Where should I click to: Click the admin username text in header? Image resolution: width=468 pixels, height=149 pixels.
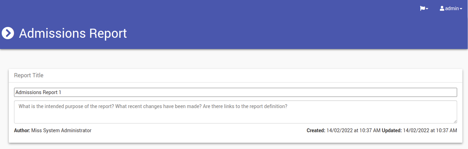[x=452, y=8]
